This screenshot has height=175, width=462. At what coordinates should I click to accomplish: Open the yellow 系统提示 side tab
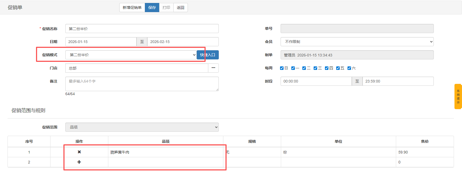click(x=458, y=97)
